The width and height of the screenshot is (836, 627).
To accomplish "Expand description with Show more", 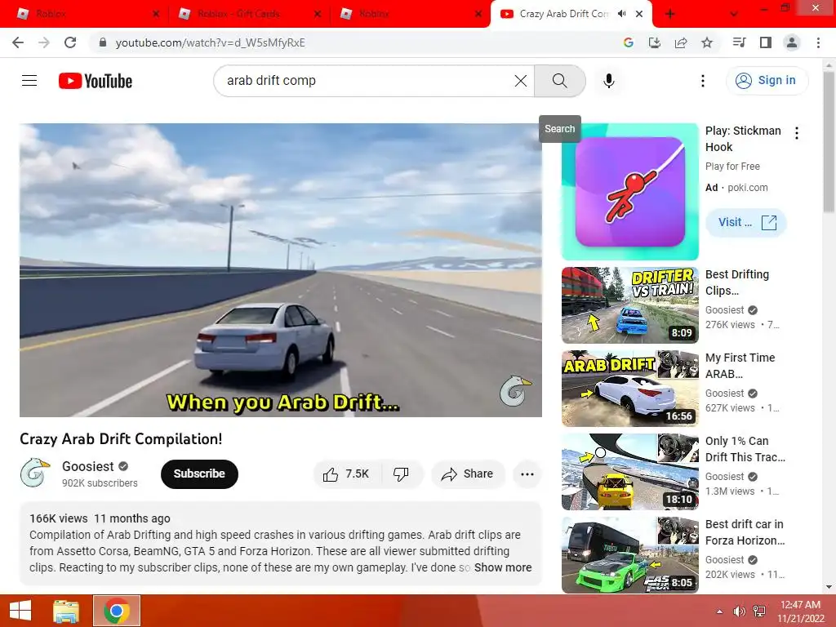I will coord(503,567).
